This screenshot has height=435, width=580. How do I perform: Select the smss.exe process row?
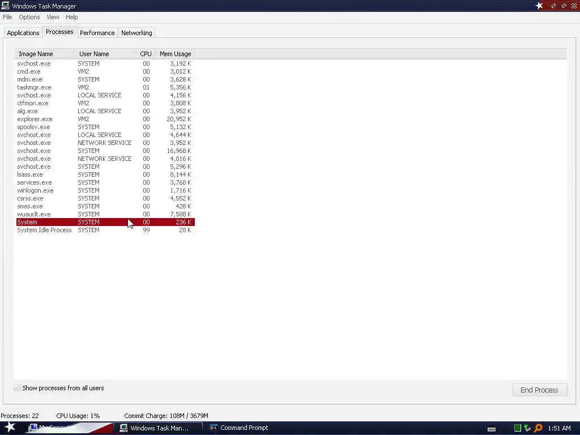click(x=105, y=206)
